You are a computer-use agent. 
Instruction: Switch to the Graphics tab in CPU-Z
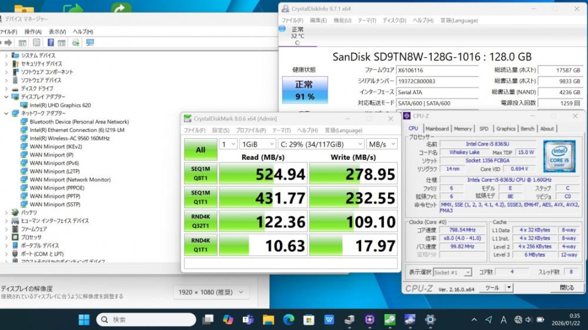pyautogui.click(x=506, y=129)
